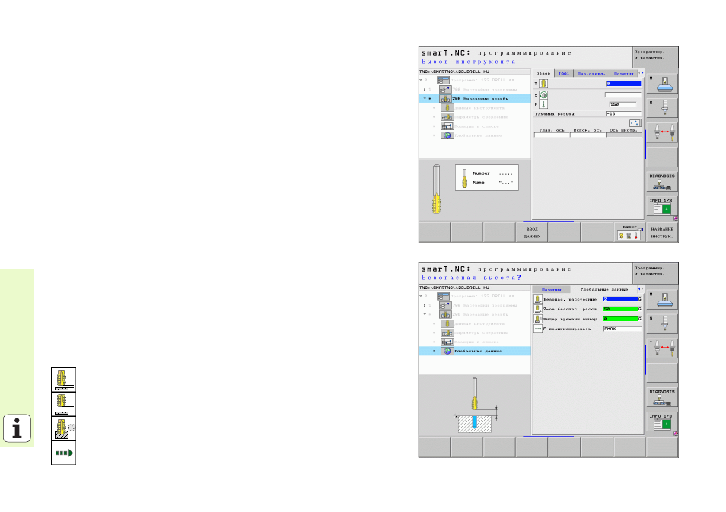Open DIAGNOSIS in Вызов инструмента screen

click(x=661, y=182)
